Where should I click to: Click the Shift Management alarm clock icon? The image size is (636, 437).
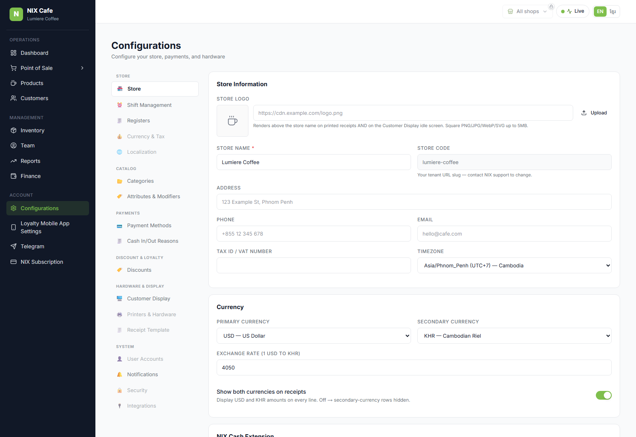point(120,105)
